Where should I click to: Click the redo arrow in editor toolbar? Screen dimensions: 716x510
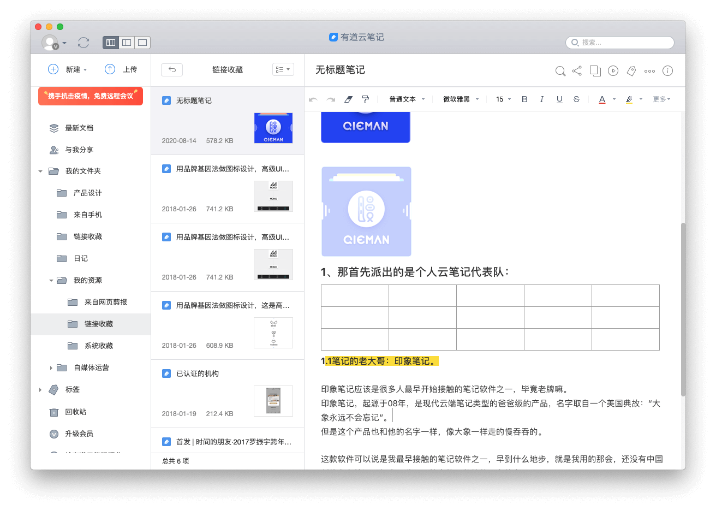click(330, 99)
